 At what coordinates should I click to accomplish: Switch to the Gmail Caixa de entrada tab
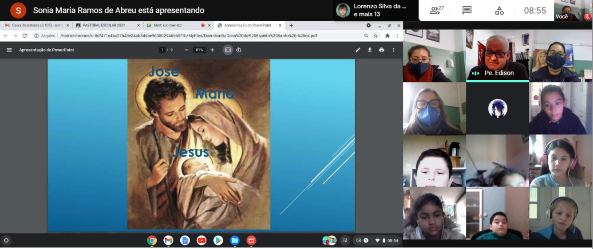(36, 26)
